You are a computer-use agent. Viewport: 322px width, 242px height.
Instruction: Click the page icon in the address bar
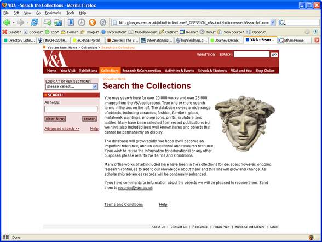(115, 22)
